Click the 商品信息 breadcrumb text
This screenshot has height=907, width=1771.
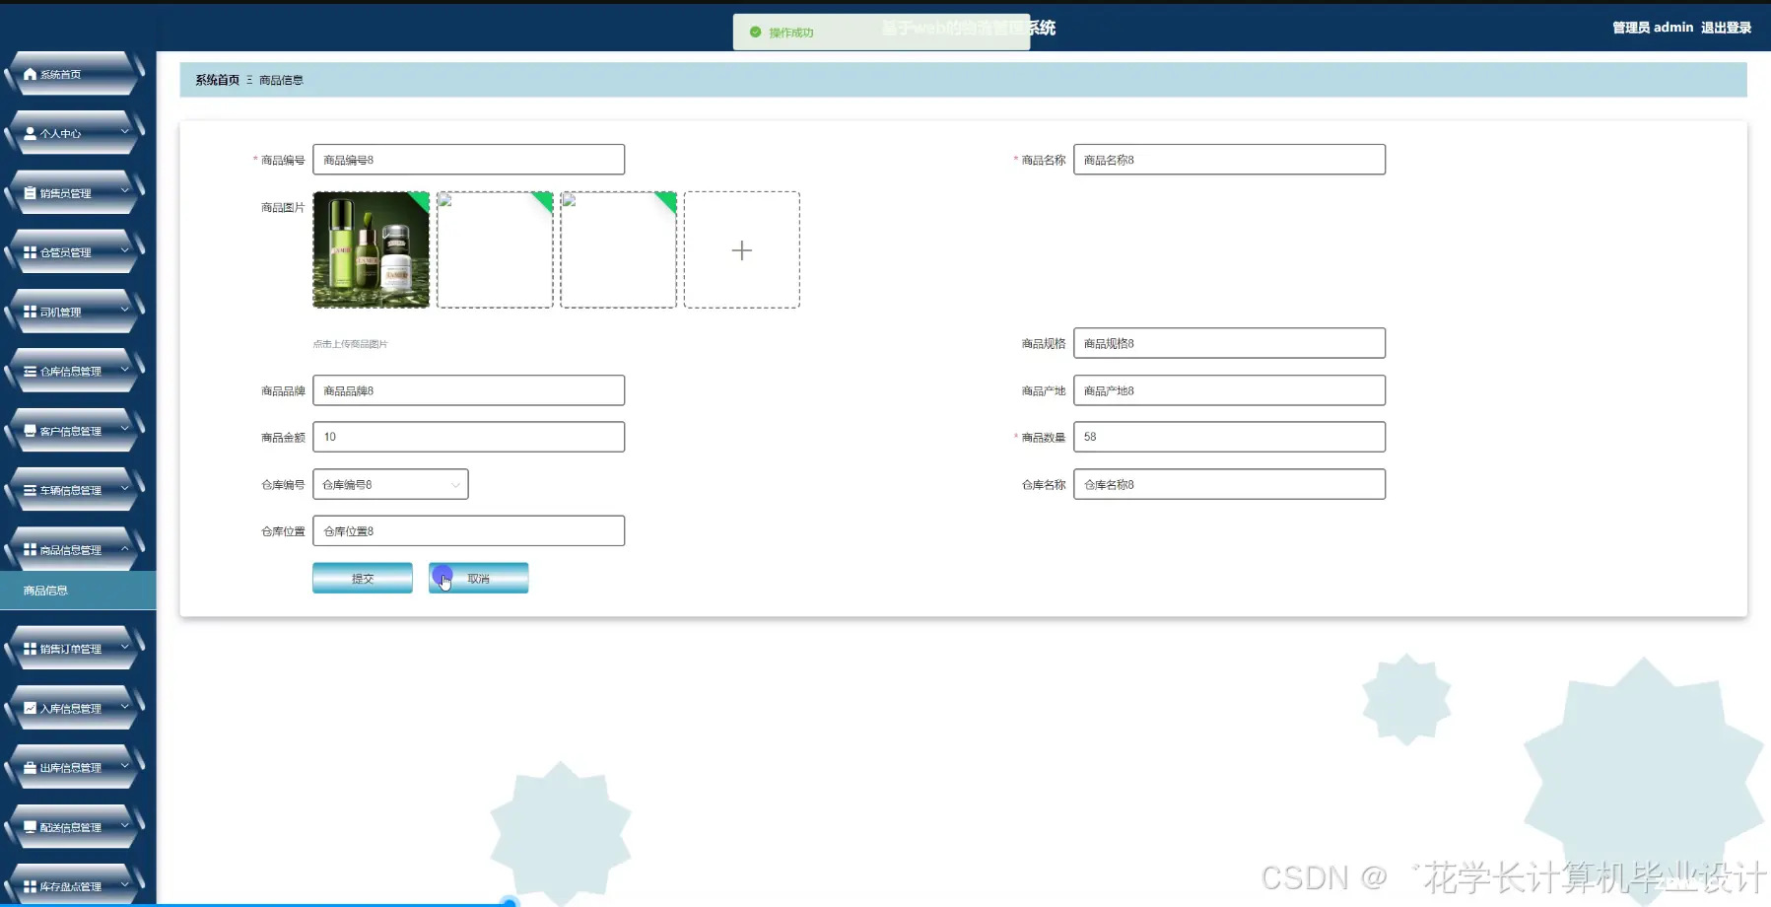(281, 80)
